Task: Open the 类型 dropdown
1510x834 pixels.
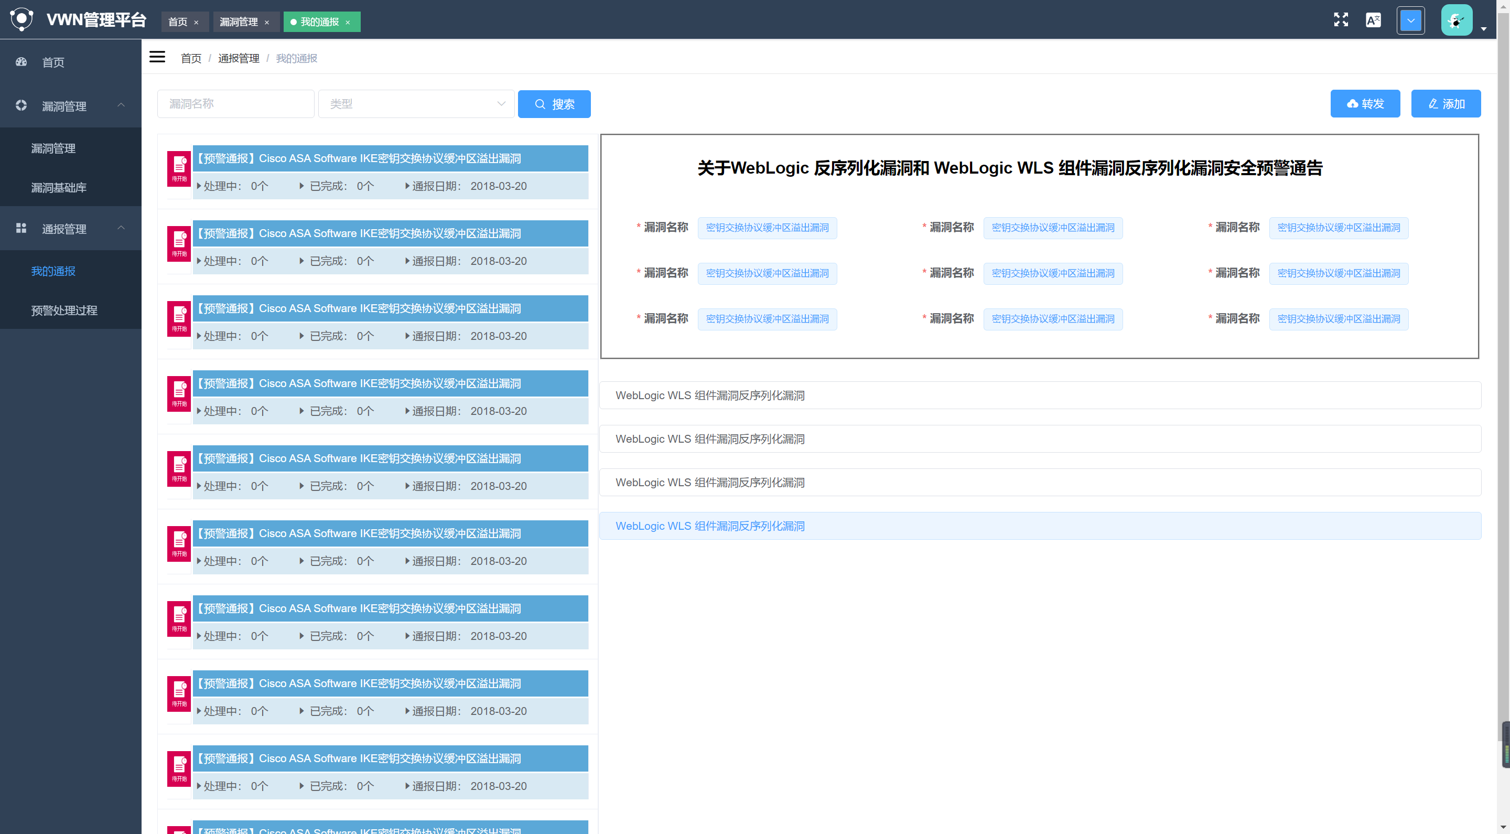Action: (x=416, y=104)
